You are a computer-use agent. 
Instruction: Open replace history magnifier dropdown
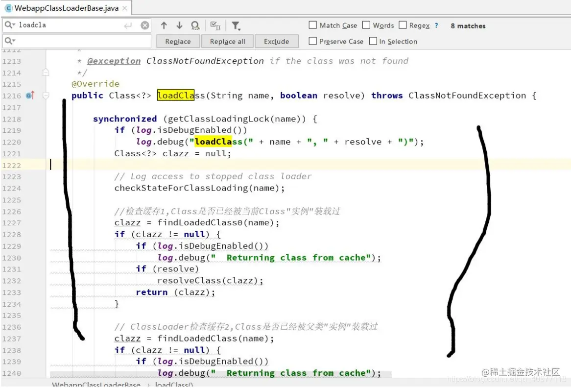(10, 41)
